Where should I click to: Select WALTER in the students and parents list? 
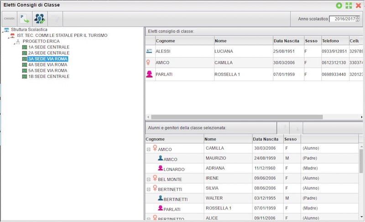pyautogui.click(x=214, y=198)
